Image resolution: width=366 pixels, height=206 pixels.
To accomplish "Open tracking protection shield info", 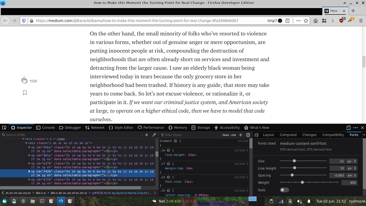I will point(24,21).
